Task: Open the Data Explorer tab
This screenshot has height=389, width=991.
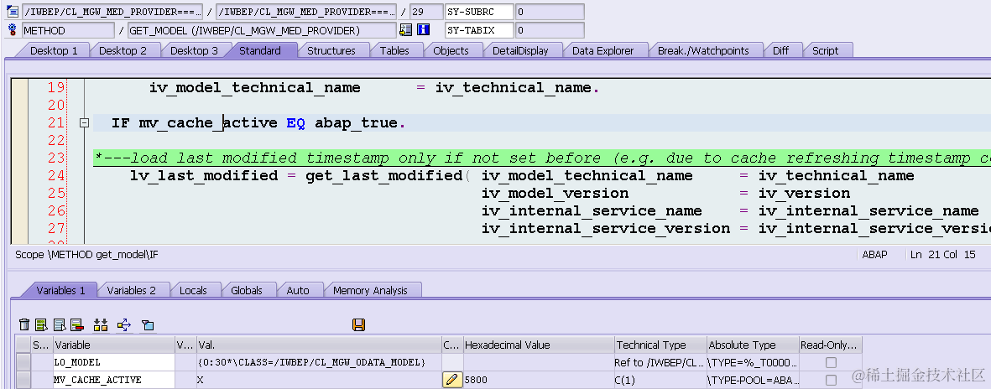Action: point(603,50)
